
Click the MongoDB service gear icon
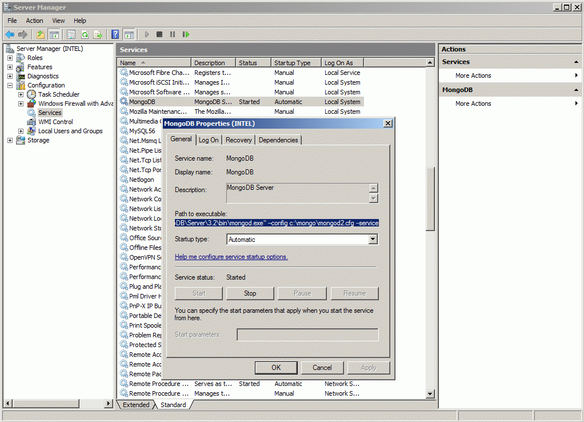click(x=123, y=101)
